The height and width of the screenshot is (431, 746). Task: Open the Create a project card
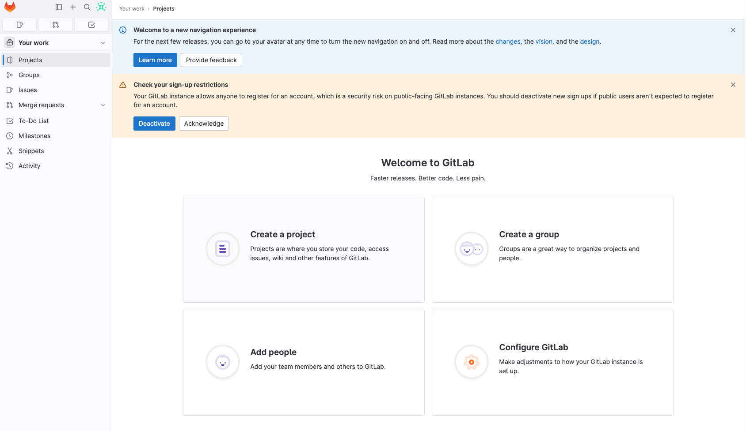pos(304,250)
